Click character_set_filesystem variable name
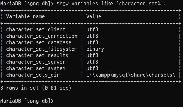This screenshot has height=107, width=183. pos(42,49)
